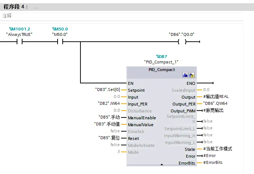Click the %M1001.2 address label
The height and width of the screenshot is (174, 254).
tap(20, 29)
